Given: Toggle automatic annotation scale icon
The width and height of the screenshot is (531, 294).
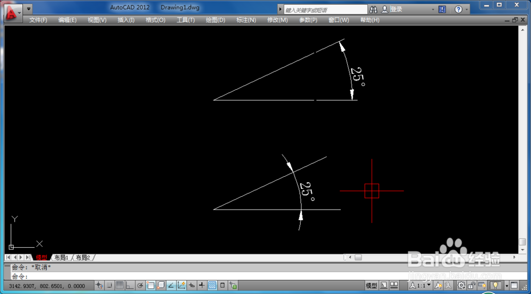Looking at the screenshot, I should pos(448,286).
